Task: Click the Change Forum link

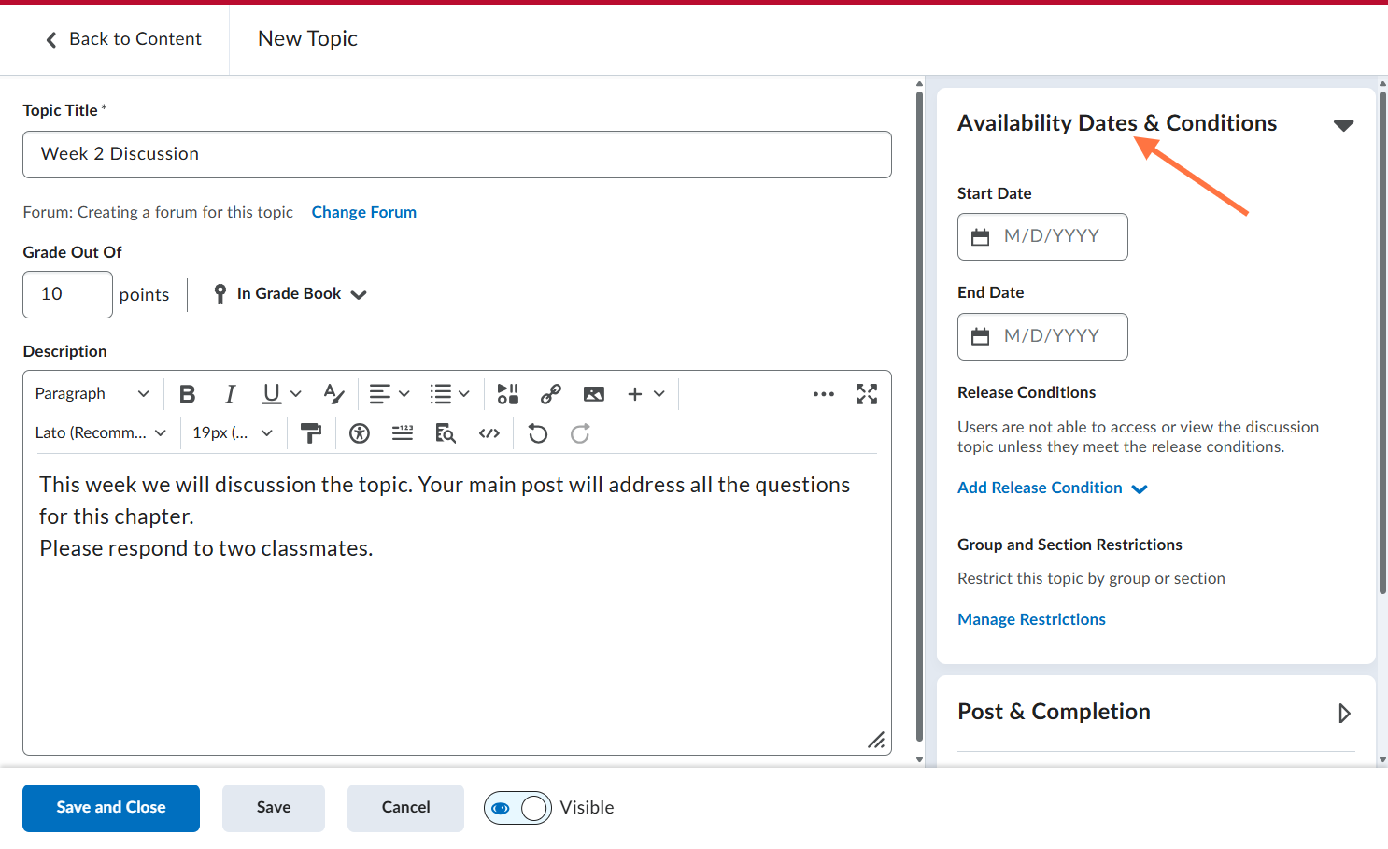Action: tap(364, 212)
